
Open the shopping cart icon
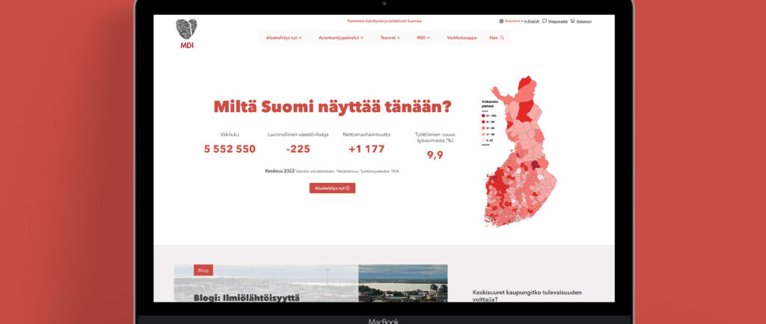[x=572, y=21]
